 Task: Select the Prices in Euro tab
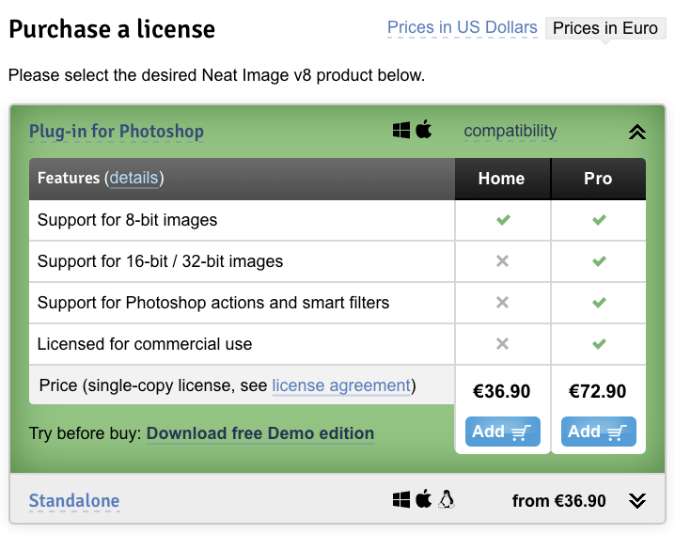click(x=605, y=28)
